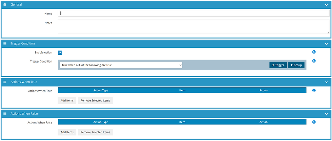Click the grid icon in Trigger Condition header

click(x=5, y=44)
